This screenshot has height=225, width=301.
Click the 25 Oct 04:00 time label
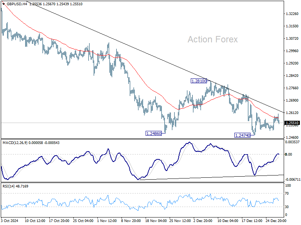pos(83,220)
